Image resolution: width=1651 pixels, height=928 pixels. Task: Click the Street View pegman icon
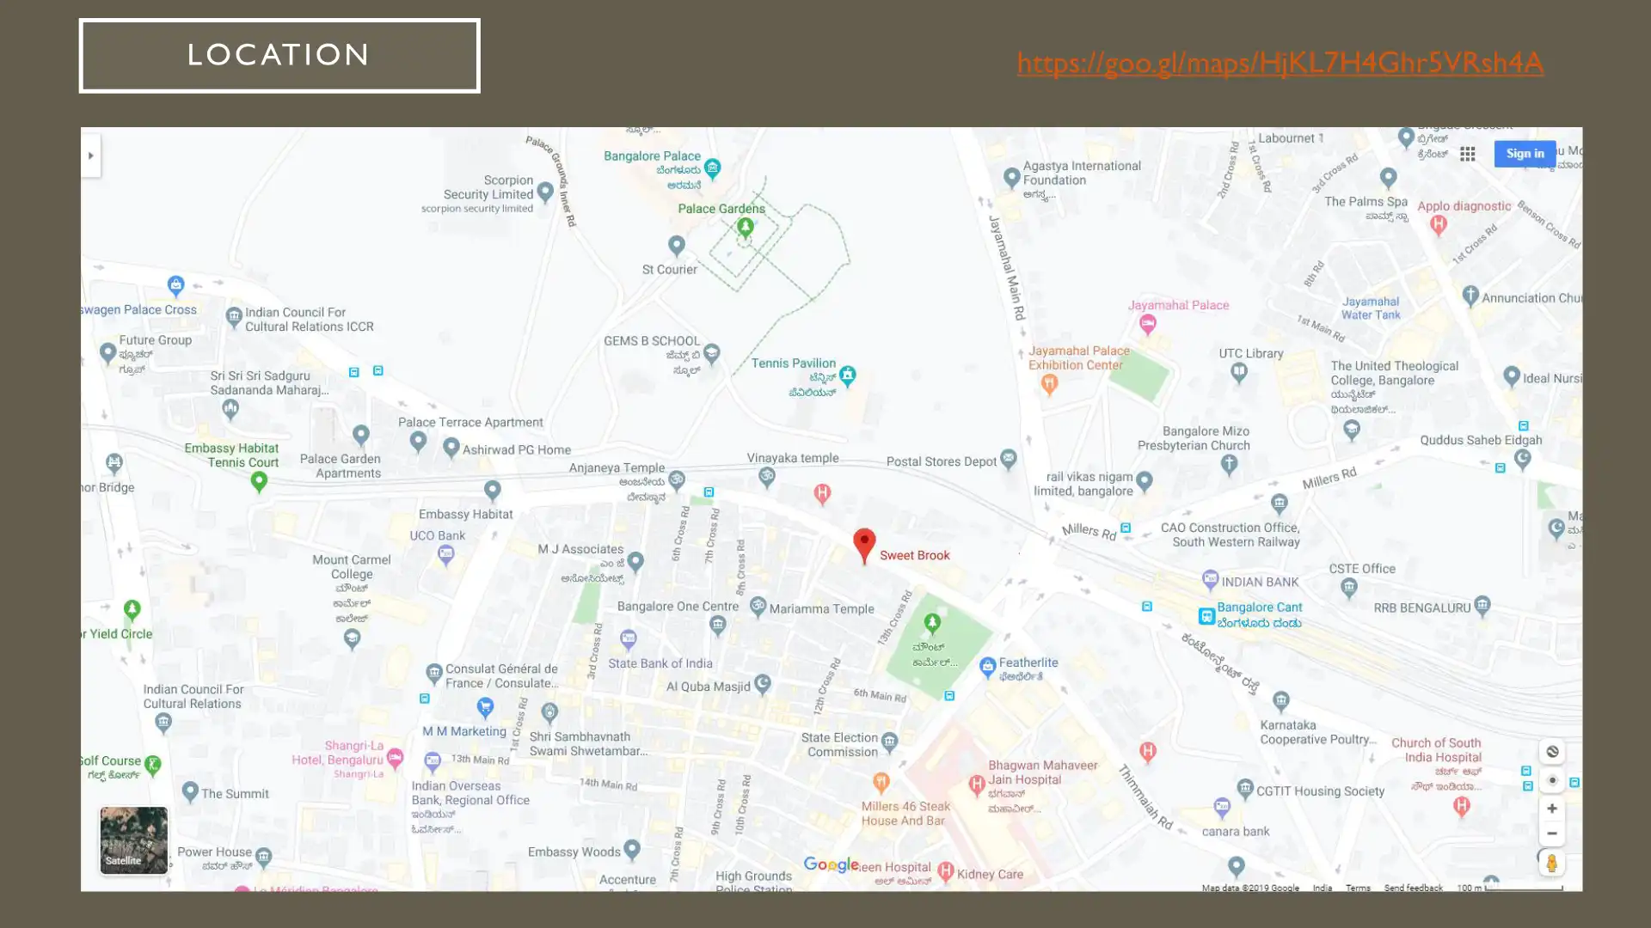point(1551,863)
